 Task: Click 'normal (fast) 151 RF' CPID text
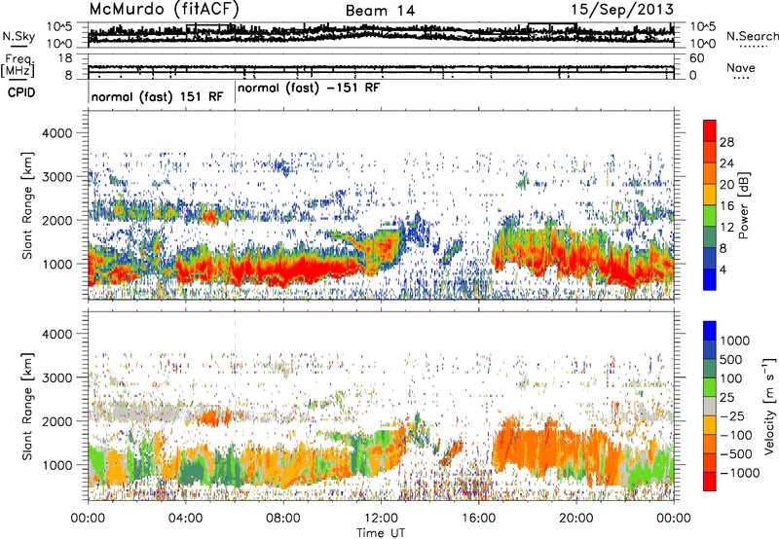point(158,96)
